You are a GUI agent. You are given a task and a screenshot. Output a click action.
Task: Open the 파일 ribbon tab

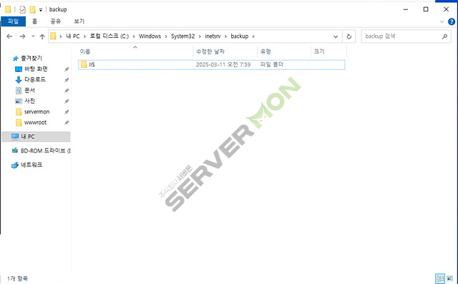[x=13, y=21]
